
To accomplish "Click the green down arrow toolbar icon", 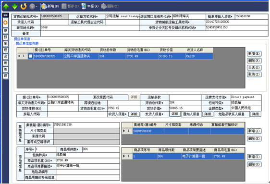I will (15, 6).
